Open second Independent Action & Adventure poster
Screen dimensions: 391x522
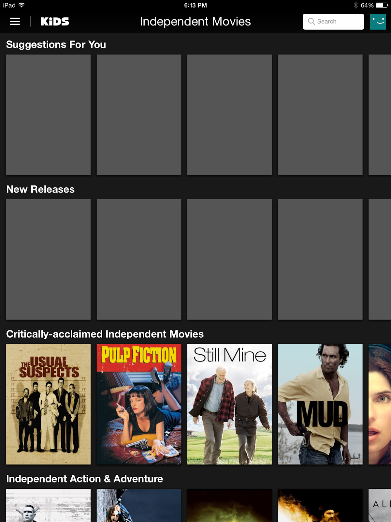coord(139,505)
